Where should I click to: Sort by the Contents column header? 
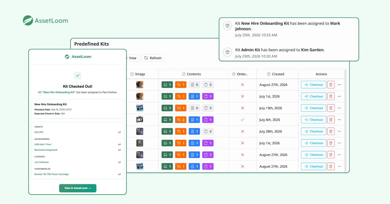tap(191, 74)
